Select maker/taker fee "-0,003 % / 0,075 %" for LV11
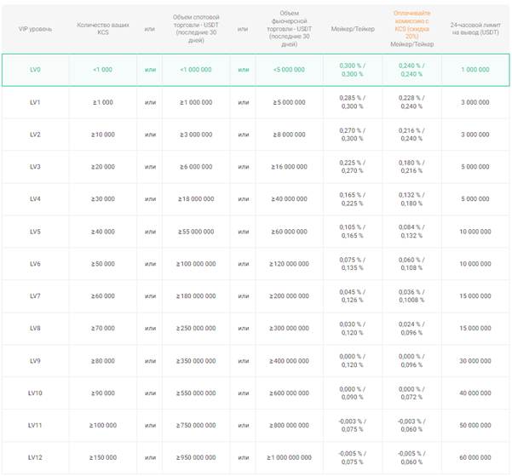Image resolution: width=512 pixels, height=476 pixels. coord(353,426)
